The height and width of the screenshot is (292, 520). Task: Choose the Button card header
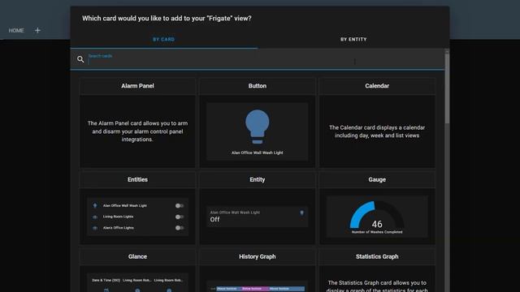(258, 86)
